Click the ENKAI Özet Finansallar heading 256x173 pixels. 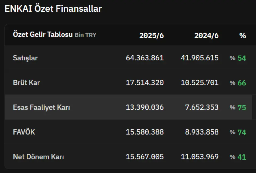[53, 9]
